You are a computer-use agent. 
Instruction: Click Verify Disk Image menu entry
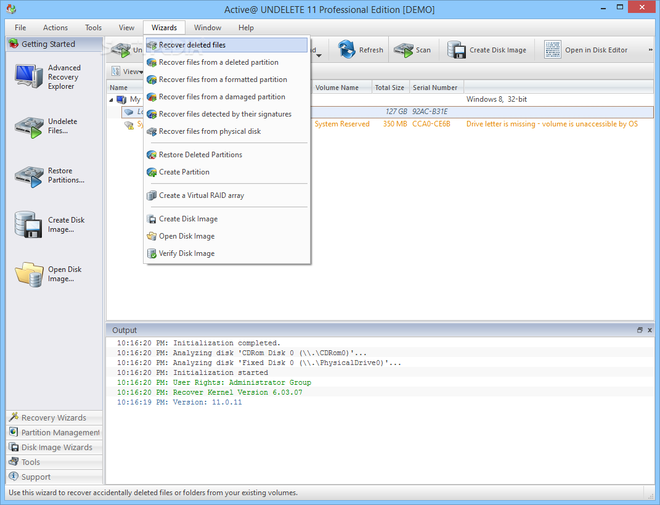pyautogui.click(x=226, y=253)
